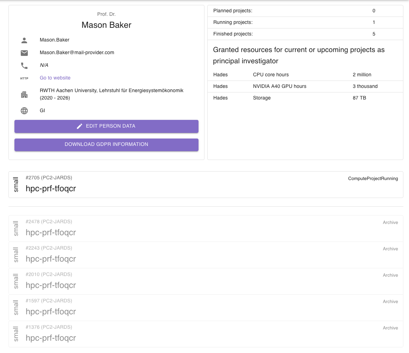Image resolution: width=409 pixels, height=353 pixels.
Task: Click the HTTP icon beside Go to website
Action: coord(24,78)
